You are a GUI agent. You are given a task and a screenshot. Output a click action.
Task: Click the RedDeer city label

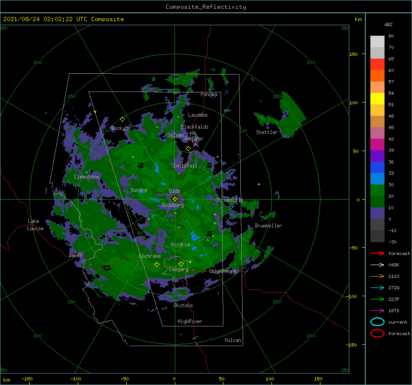click(194, 139)
